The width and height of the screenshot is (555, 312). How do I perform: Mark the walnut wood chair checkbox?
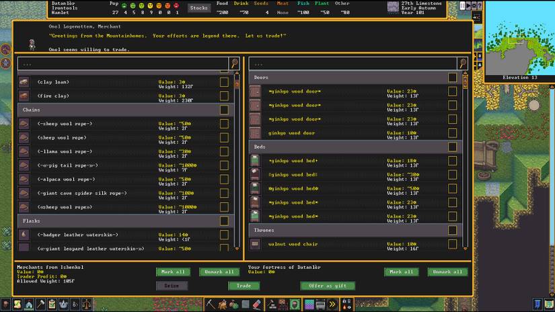coord(452,244)
